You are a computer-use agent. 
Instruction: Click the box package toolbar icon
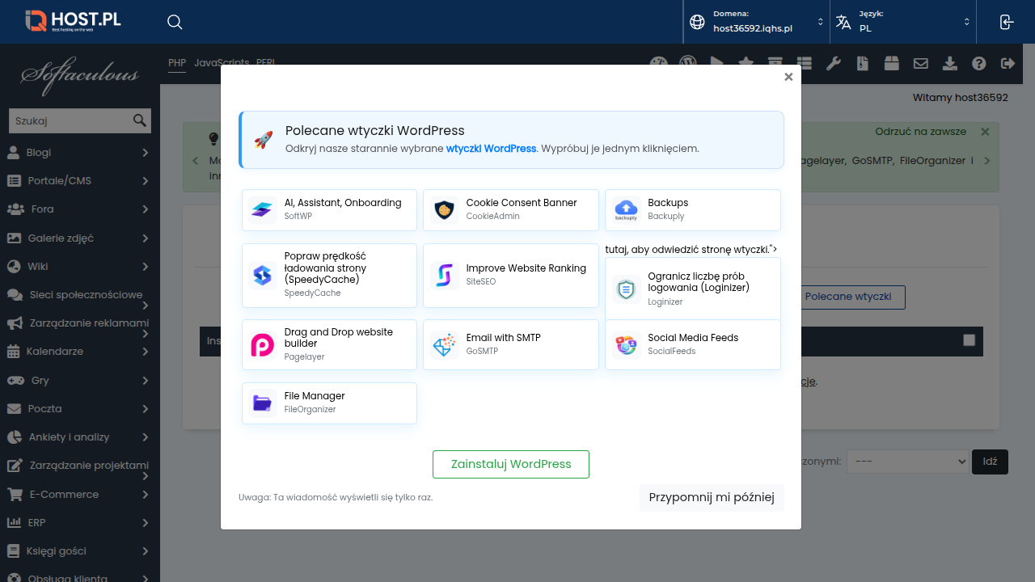tap(891, 63)
